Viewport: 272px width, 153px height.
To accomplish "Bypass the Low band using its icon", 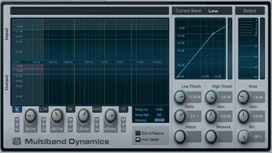I will [17, 130].
